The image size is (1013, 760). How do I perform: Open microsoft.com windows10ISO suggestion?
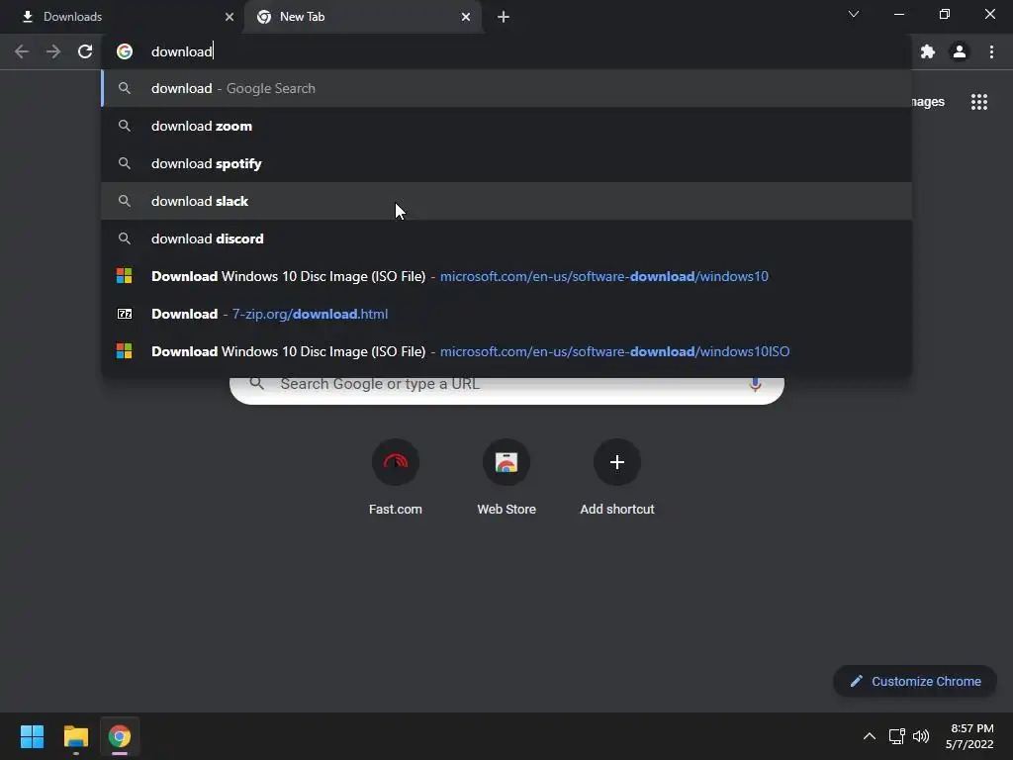coord(506,351)
